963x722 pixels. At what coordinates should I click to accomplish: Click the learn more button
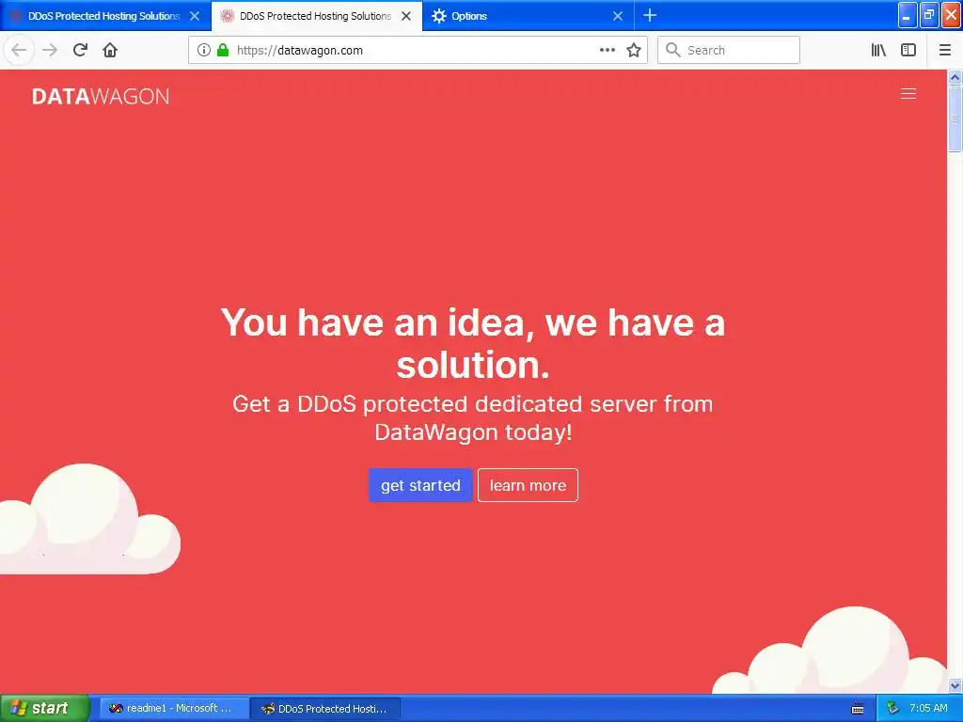click(x=528, y=485)
